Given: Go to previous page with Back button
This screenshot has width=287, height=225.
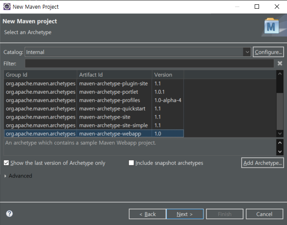Looking at the screenshot, I should point(148,214).
